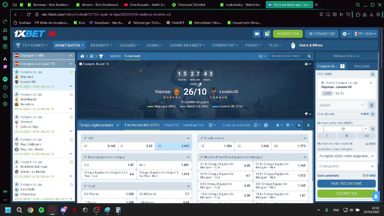The image size is (384, 216).
Task: Favorite the Real Madrid – Barcelona match star
Action: pos(71,94)
